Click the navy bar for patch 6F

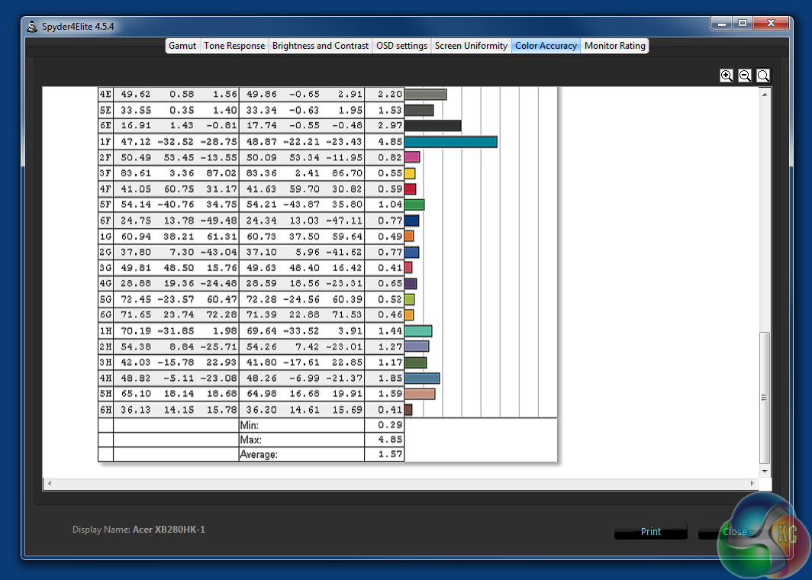coord(411,221)
